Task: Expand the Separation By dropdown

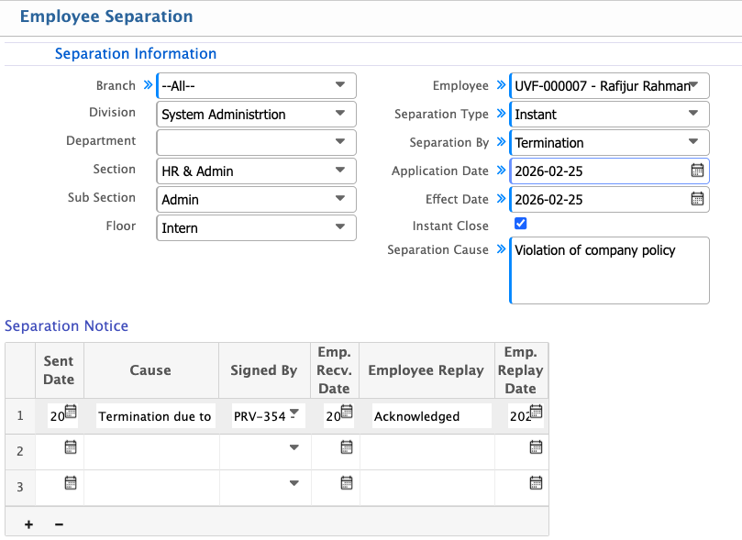Action: pyautogui.click(x=692, y=142)
